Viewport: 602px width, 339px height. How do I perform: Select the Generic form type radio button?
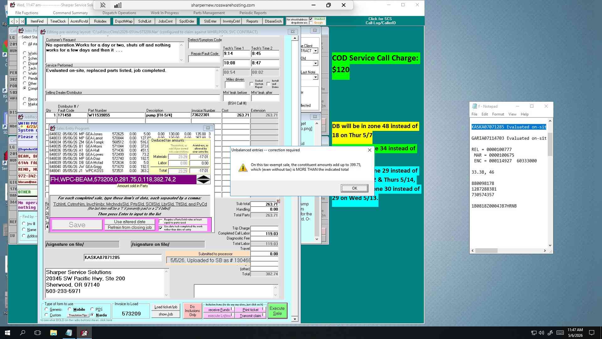(x=46, y=309)
